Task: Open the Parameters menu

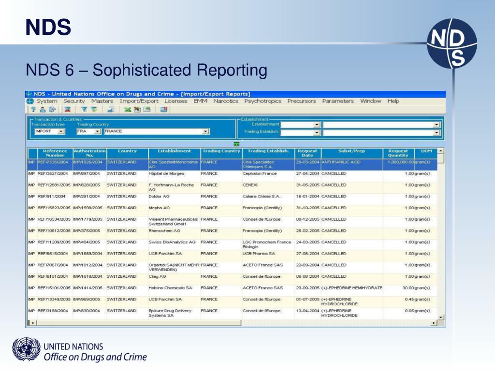Action: pos(338,101)
